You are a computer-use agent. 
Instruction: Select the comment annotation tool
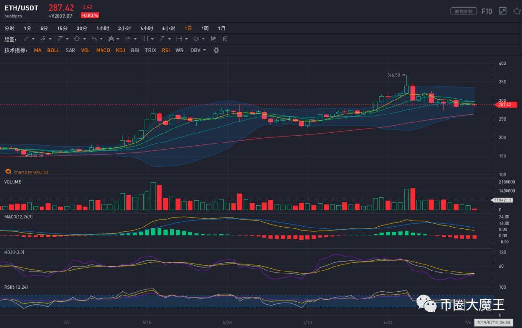click(196, 39)
